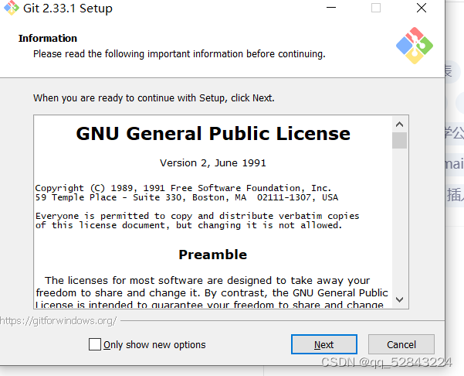The height and width of the screenshot is (376, 464).
Task: Click 'of this license document' line
Action: click(189, 225)
